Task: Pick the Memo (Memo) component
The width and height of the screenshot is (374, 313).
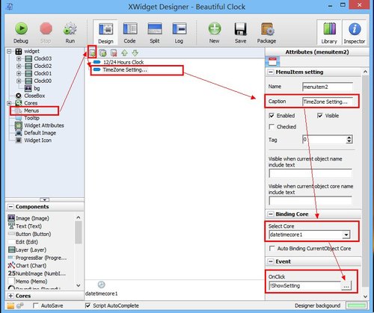Action: click(x=31, y=282)
